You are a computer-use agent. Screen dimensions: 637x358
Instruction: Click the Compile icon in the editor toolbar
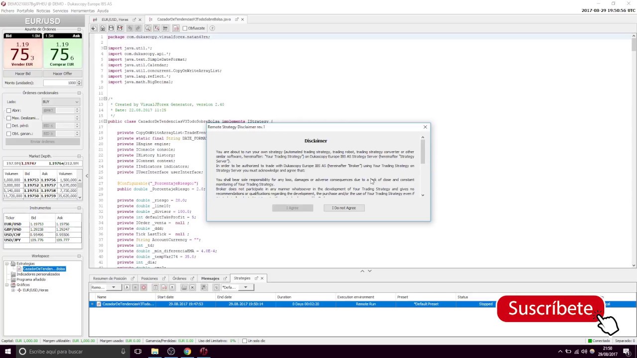point(175,28)
